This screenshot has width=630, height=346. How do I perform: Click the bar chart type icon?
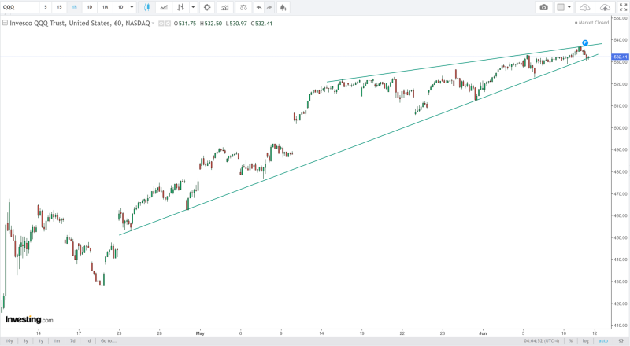[181, 7]
